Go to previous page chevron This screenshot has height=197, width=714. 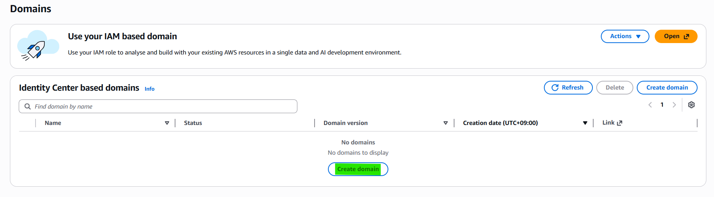click(650, 105)
